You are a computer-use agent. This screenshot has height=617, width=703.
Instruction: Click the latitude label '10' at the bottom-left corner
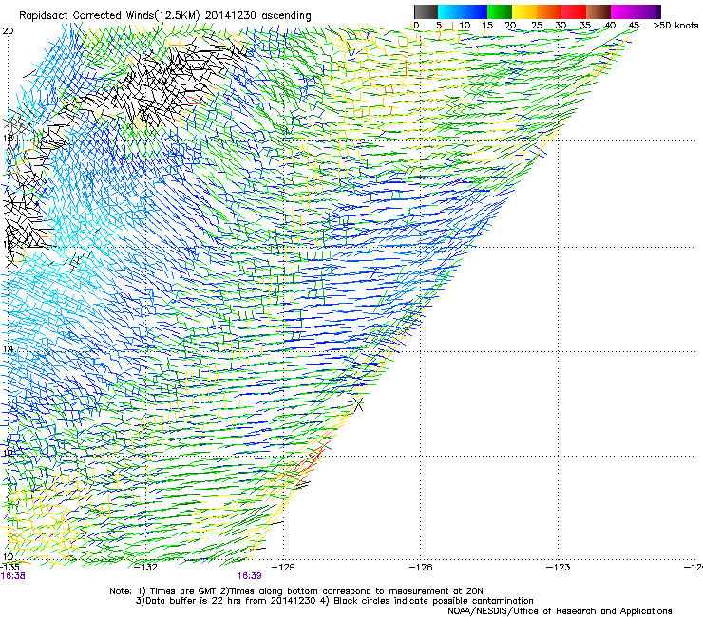tap(8, 556)
